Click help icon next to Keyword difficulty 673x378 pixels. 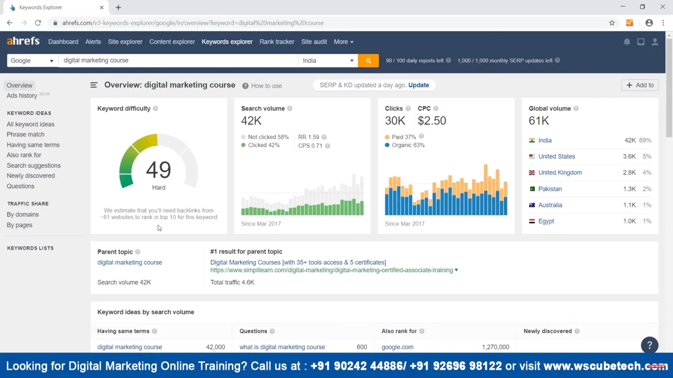coord(155,109)
